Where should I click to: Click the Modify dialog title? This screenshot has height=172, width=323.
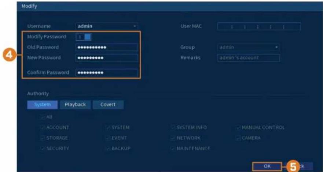(29, 6)
